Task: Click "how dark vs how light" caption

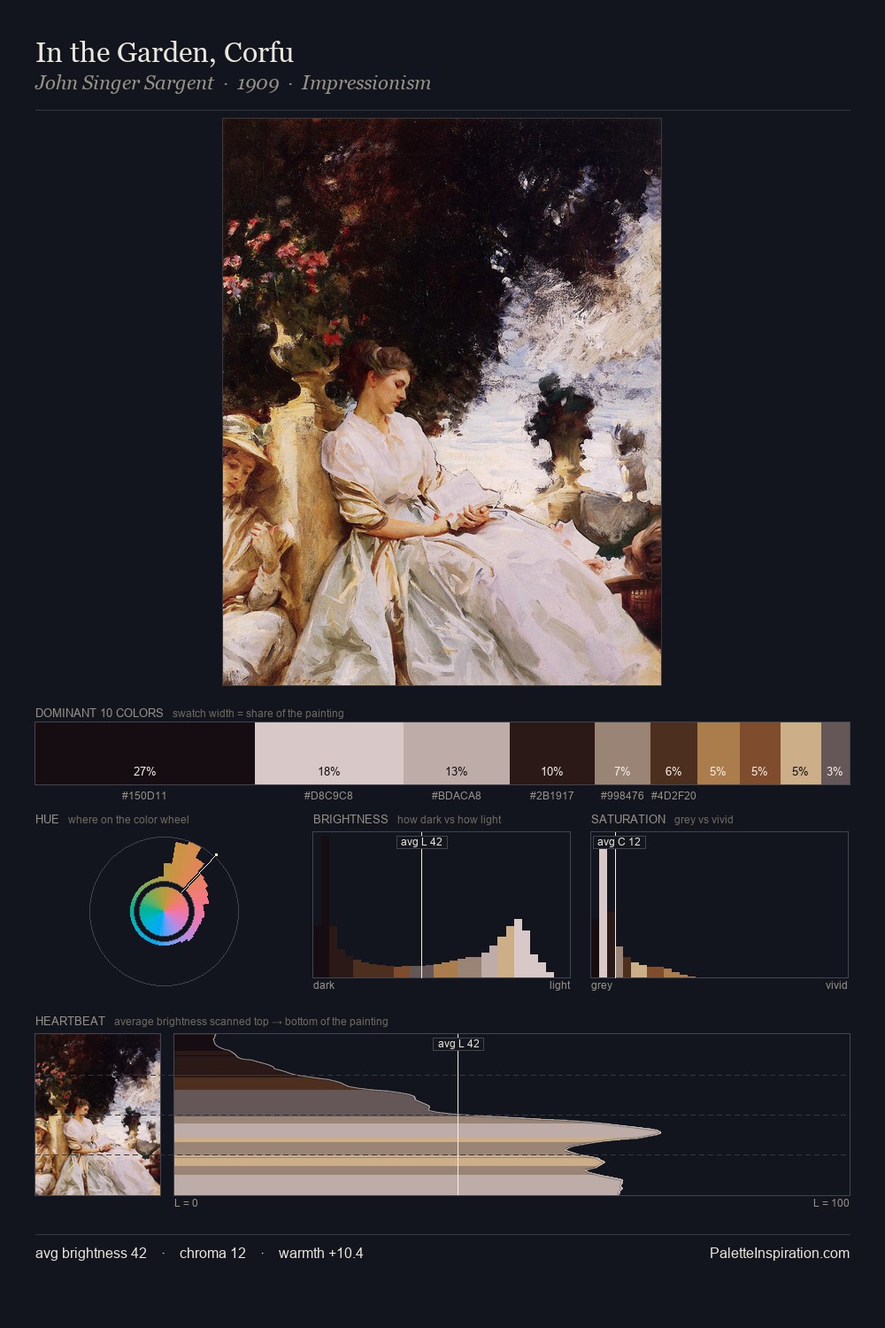Action: click(450, 820)
